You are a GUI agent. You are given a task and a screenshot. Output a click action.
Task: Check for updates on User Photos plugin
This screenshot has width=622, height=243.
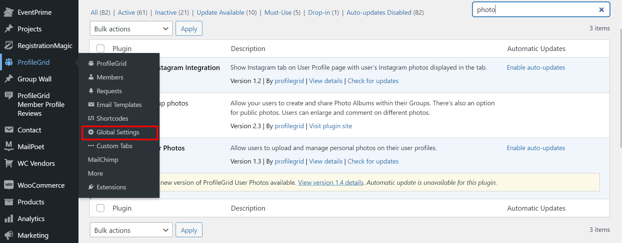click(373, 161)
